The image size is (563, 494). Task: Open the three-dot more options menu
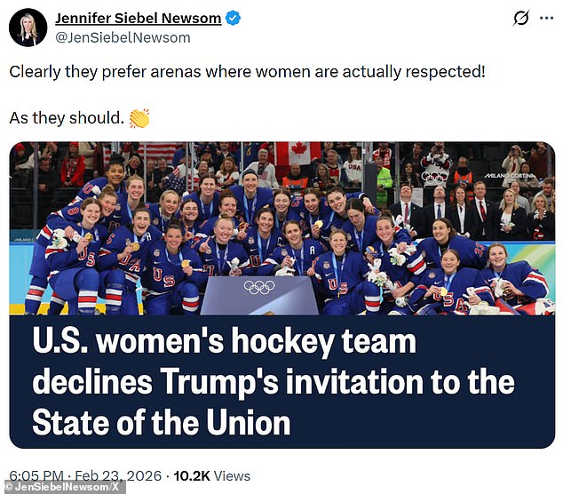click(x=547, y=19)
